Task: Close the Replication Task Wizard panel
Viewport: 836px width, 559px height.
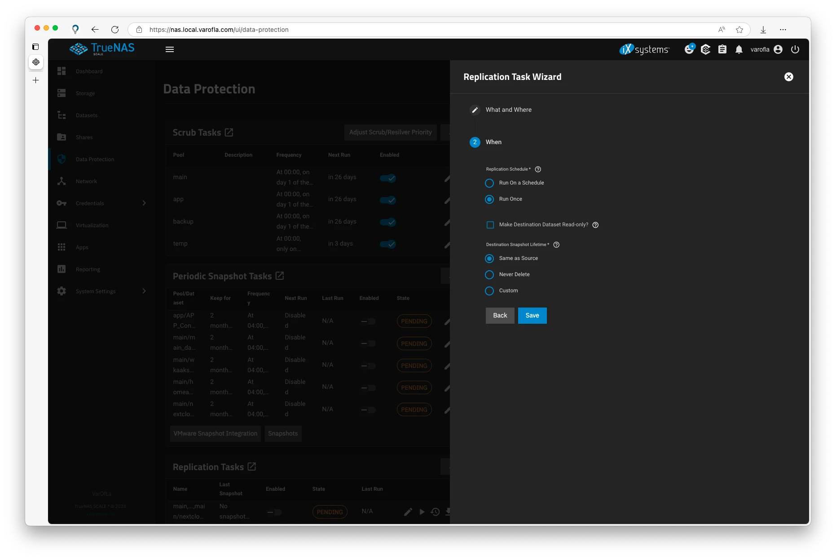Action: click(788, 77)
